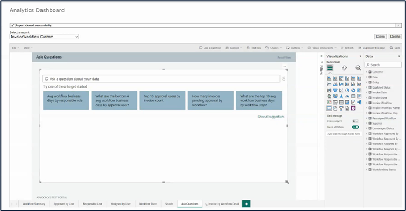Open the Select a report dropdown

44,37
